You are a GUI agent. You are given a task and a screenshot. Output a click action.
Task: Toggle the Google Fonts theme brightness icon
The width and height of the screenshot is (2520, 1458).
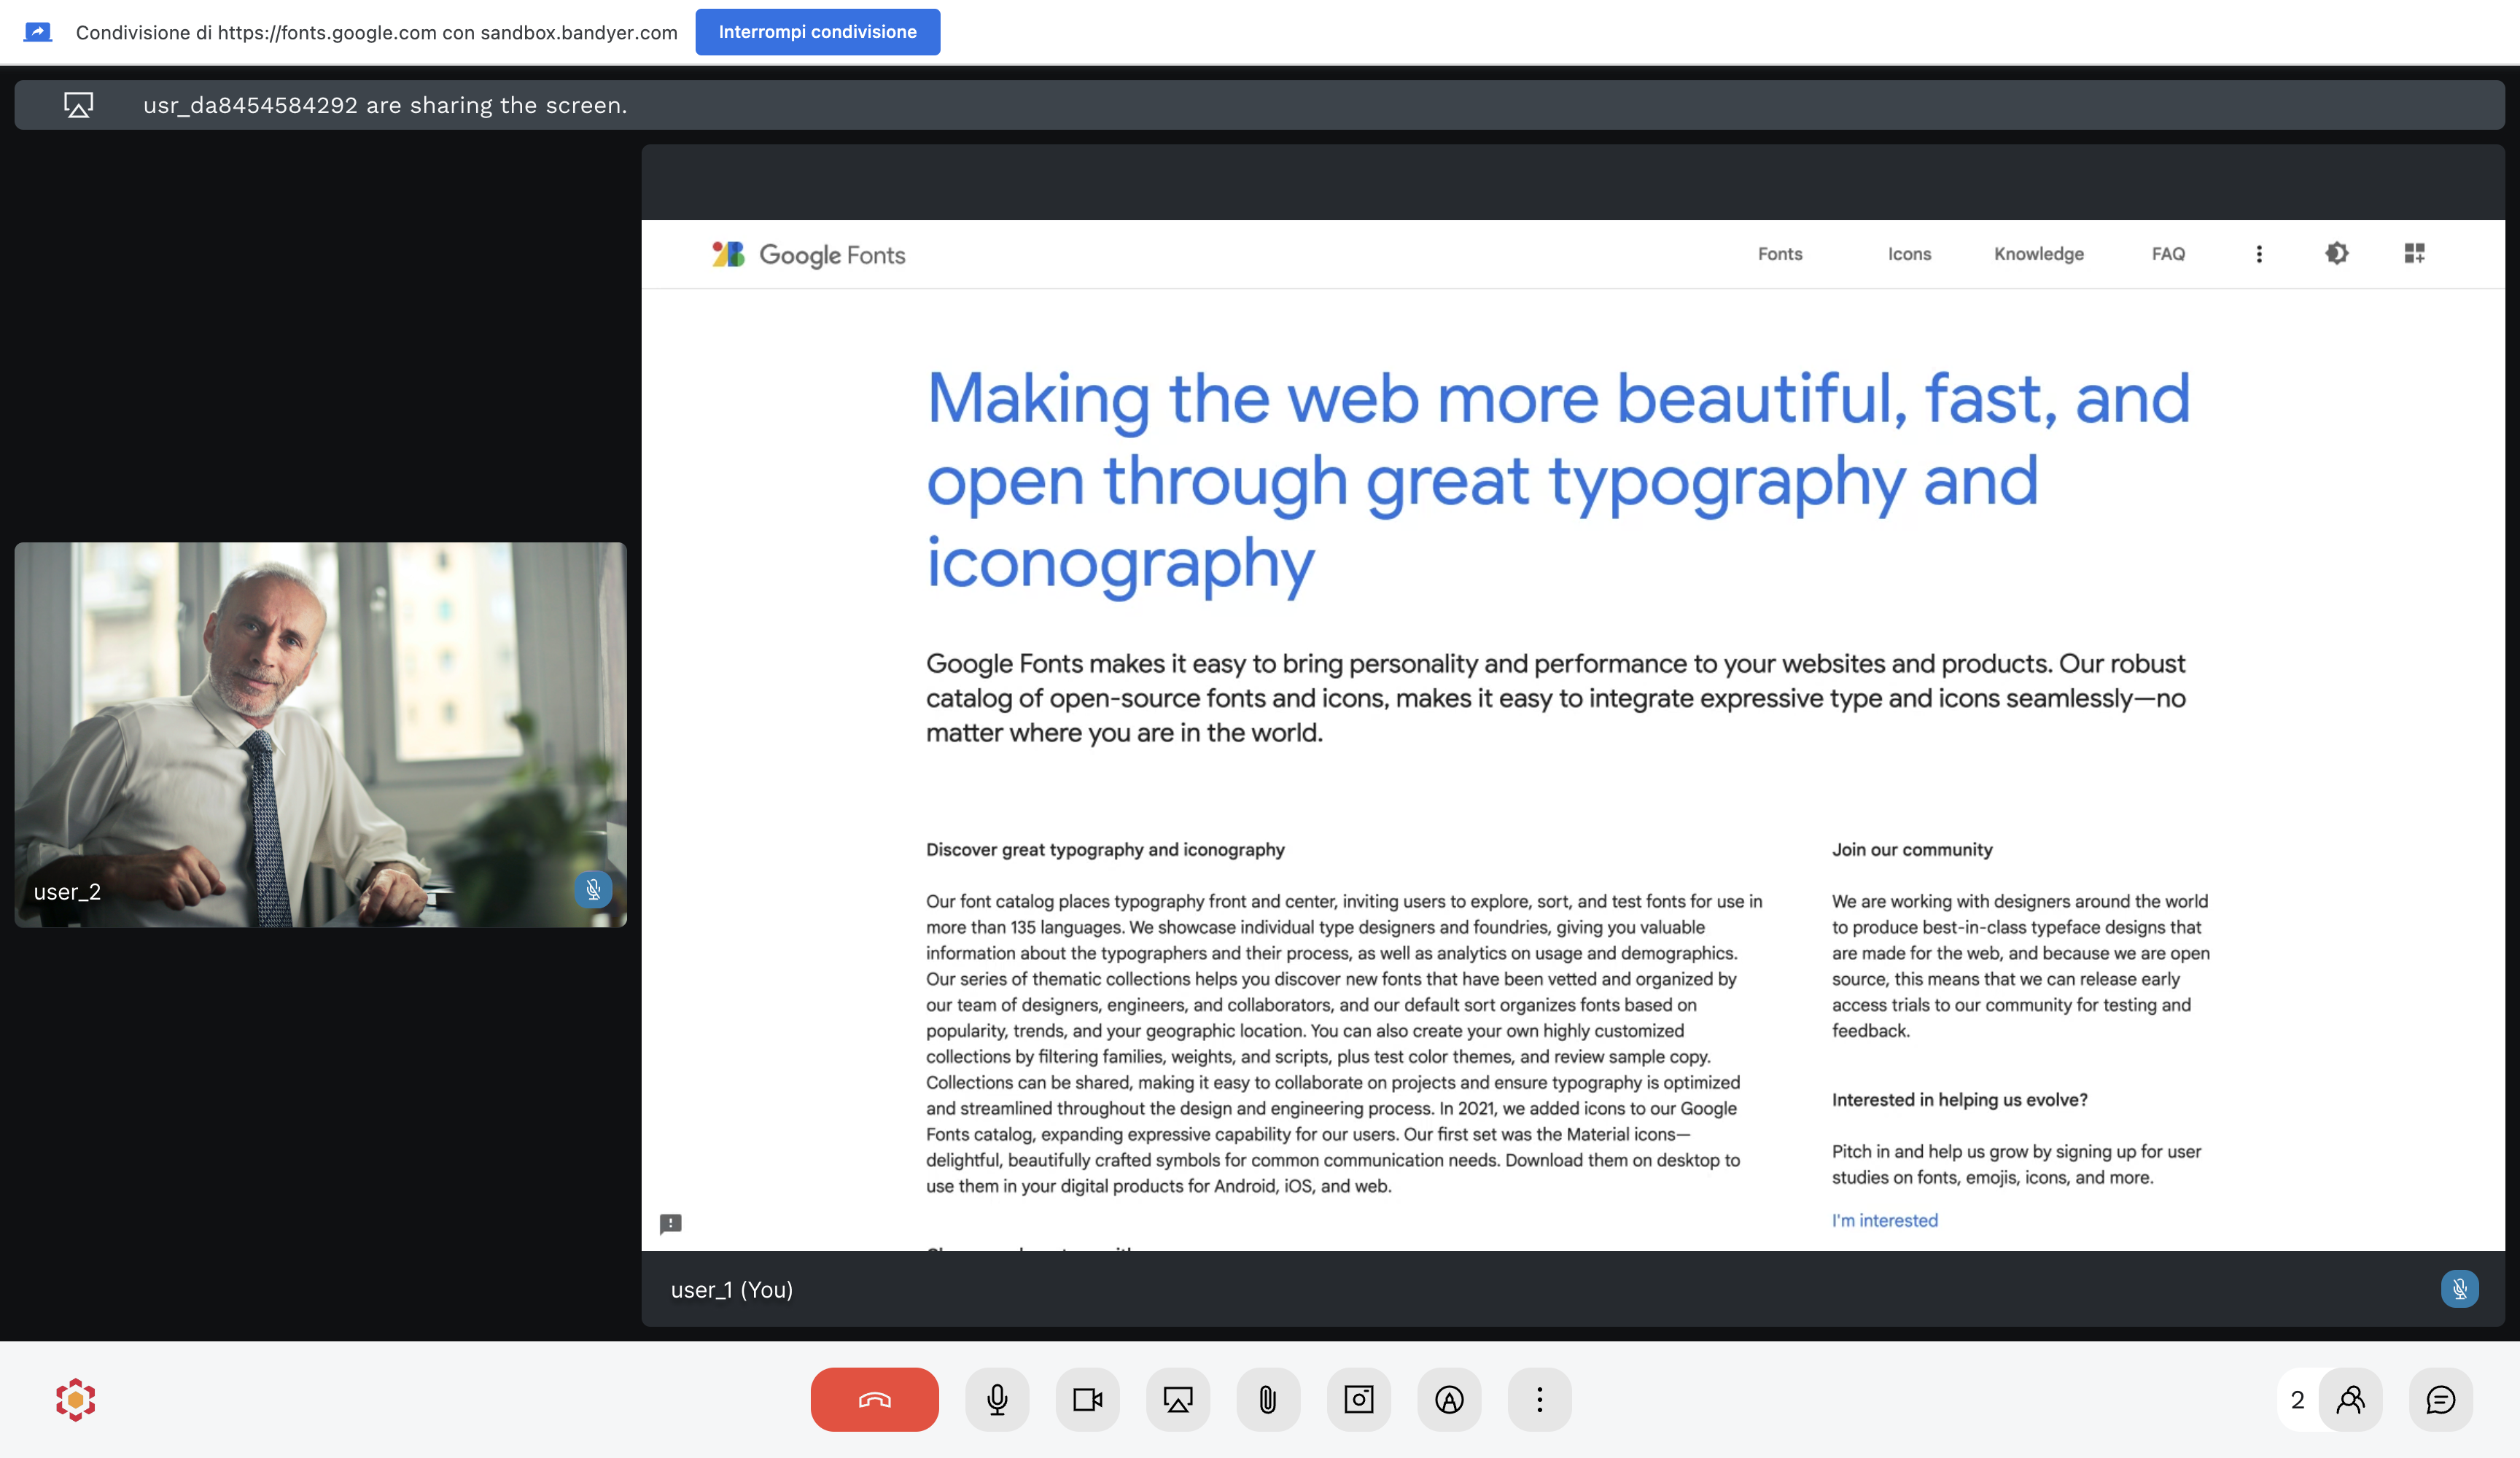2336,253
